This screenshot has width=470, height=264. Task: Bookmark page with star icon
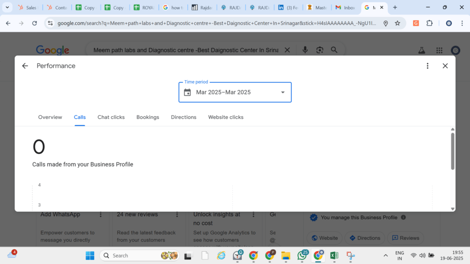click(x=397, y=23)
